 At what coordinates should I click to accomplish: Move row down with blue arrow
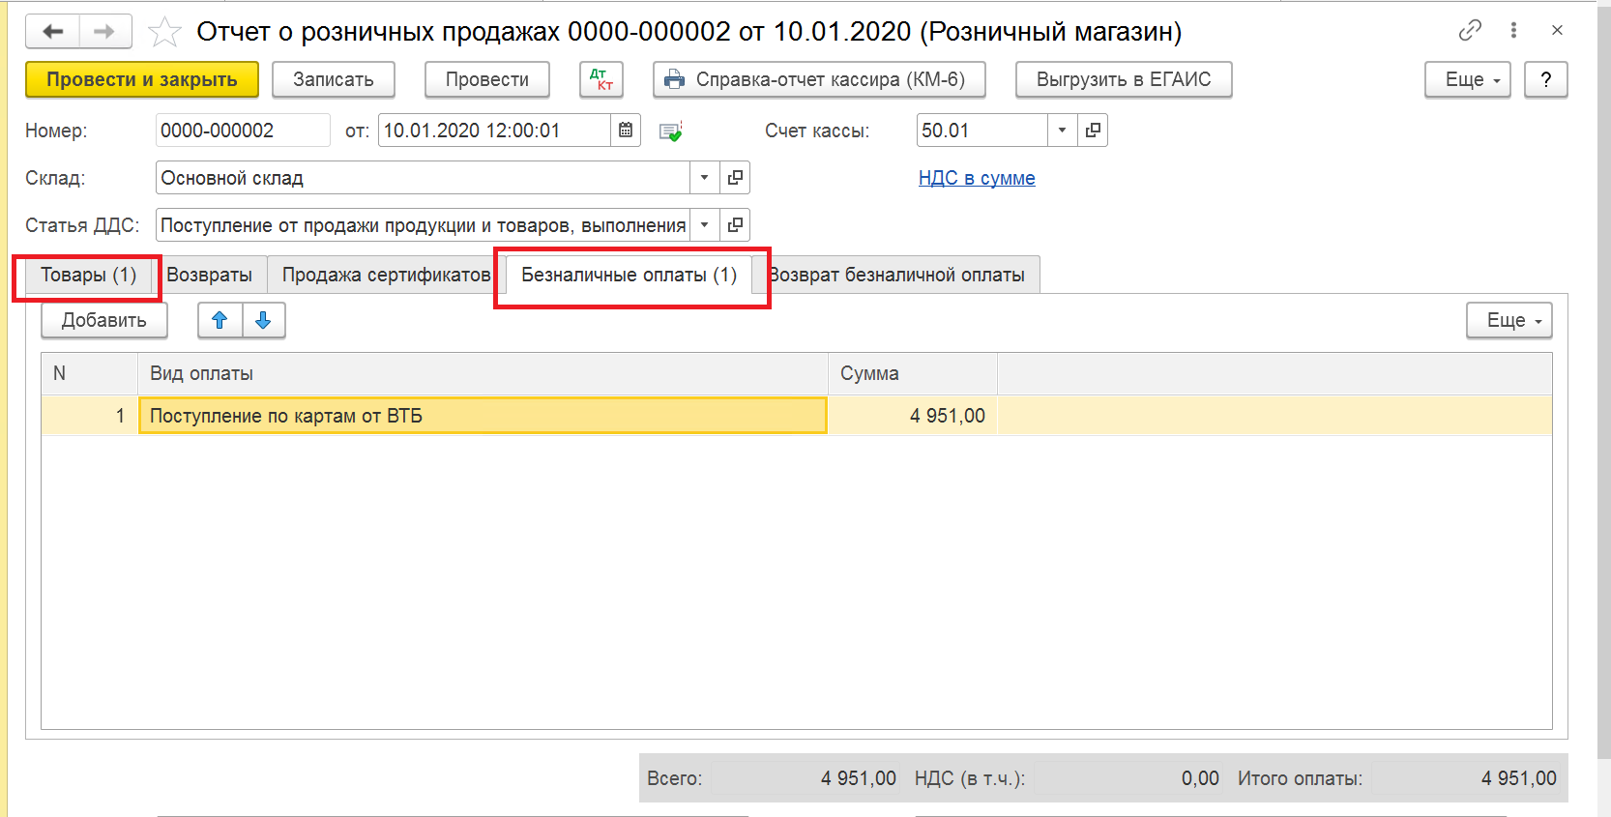263,320
